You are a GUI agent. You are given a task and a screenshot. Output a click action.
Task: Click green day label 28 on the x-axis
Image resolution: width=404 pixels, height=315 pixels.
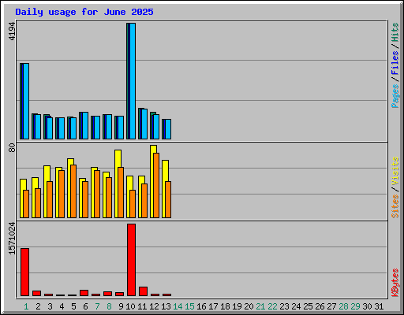[x=343, y=306]
